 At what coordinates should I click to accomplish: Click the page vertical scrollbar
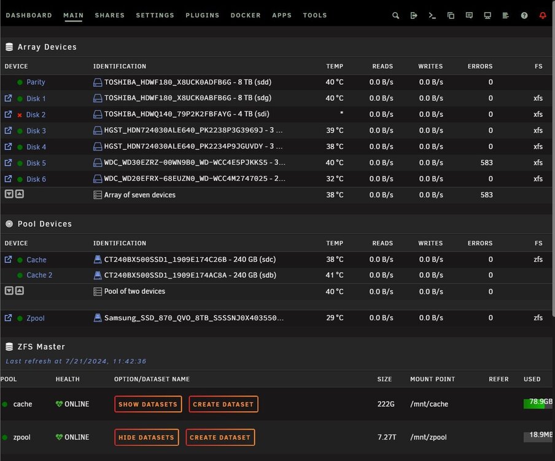(x=553, y=159)
